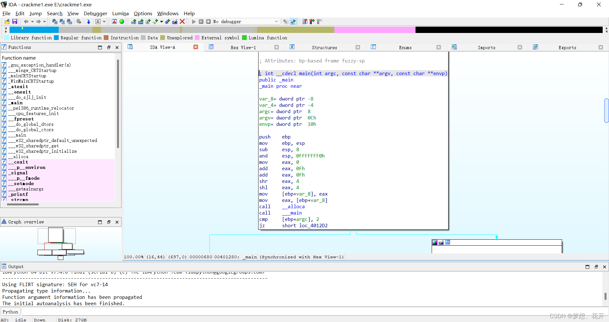Close the Functions panel
Viewport: 609px width, 322px height.
[117, 47]
